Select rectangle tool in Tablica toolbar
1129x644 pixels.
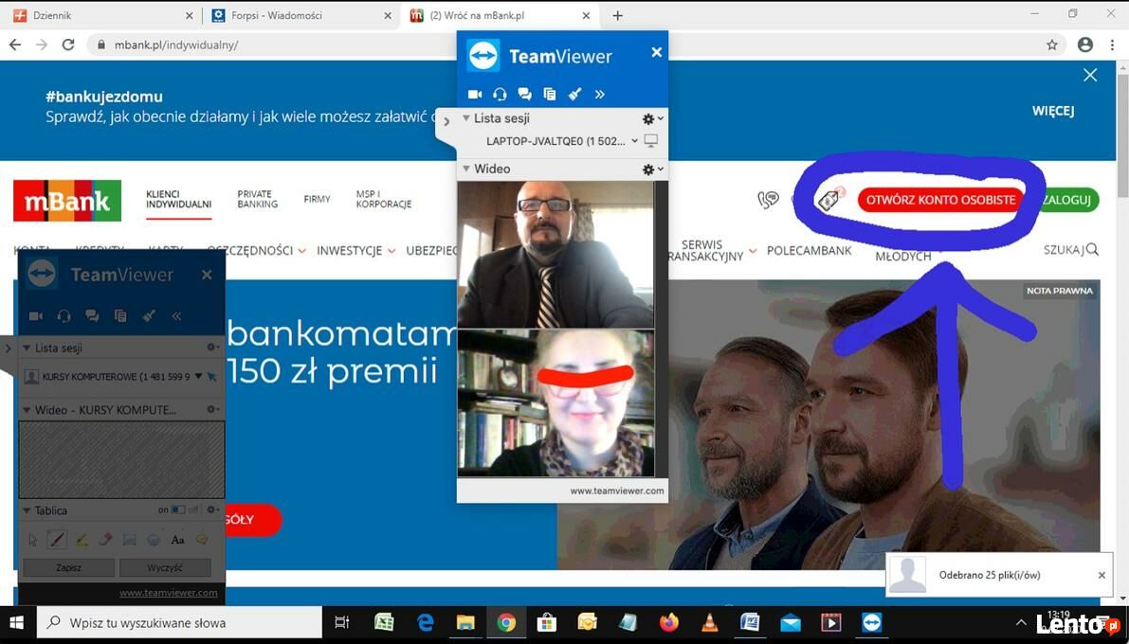[x=130, y=539]
